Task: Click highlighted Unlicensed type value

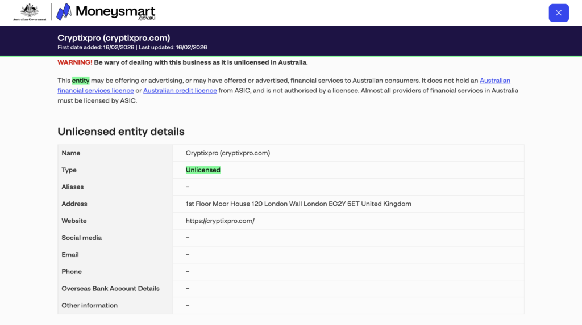Action: point(203,170)
